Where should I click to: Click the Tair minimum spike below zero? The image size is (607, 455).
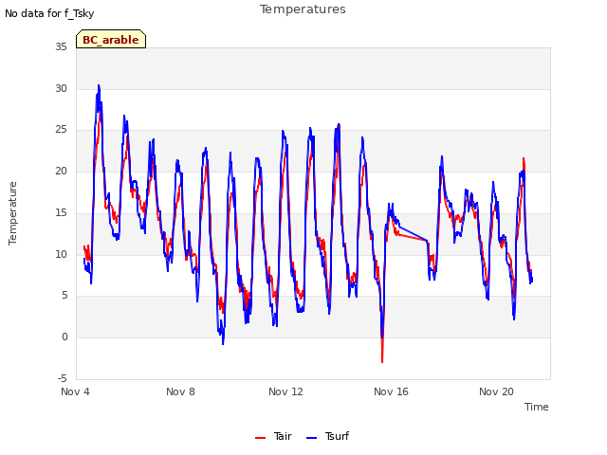[382, 361]
